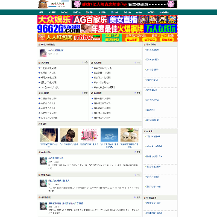Click the AG百家乐 banner text
Image resolution: width=217 pixels, height=217 pixels.
click(x=90, y=20)
